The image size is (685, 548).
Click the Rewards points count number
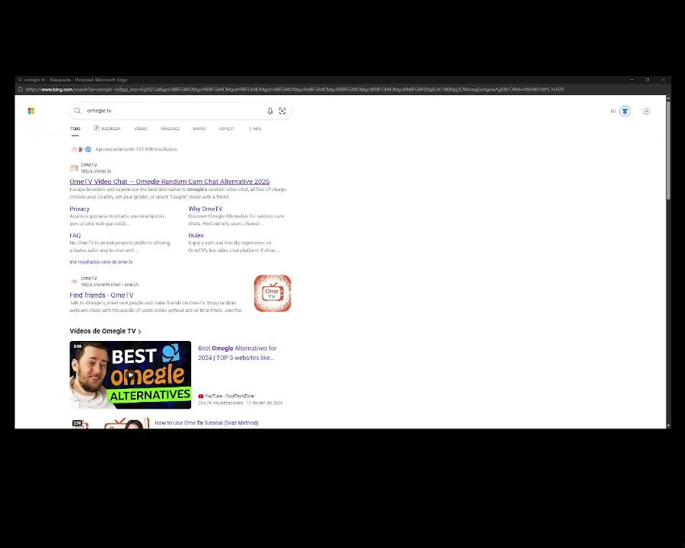(613, 111)
